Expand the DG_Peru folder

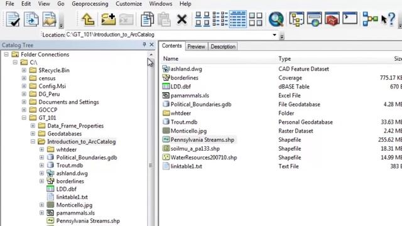[24, 94]
